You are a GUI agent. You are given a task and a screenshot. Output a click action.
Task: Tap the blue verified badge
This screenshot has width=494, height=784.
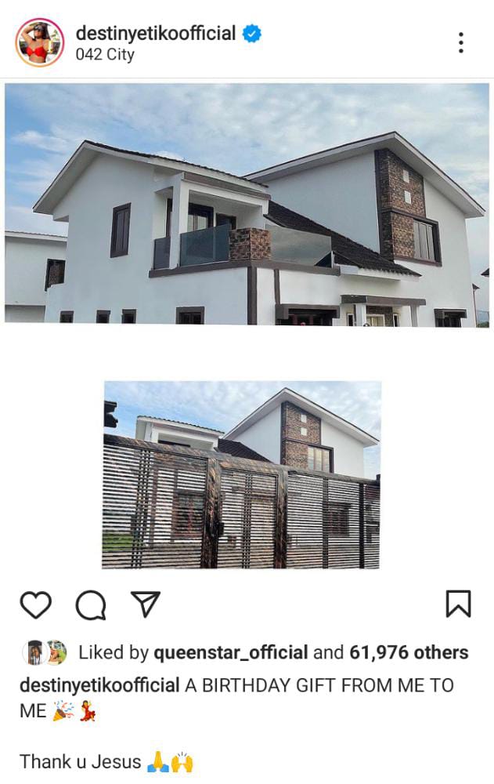tap(252, 34)
